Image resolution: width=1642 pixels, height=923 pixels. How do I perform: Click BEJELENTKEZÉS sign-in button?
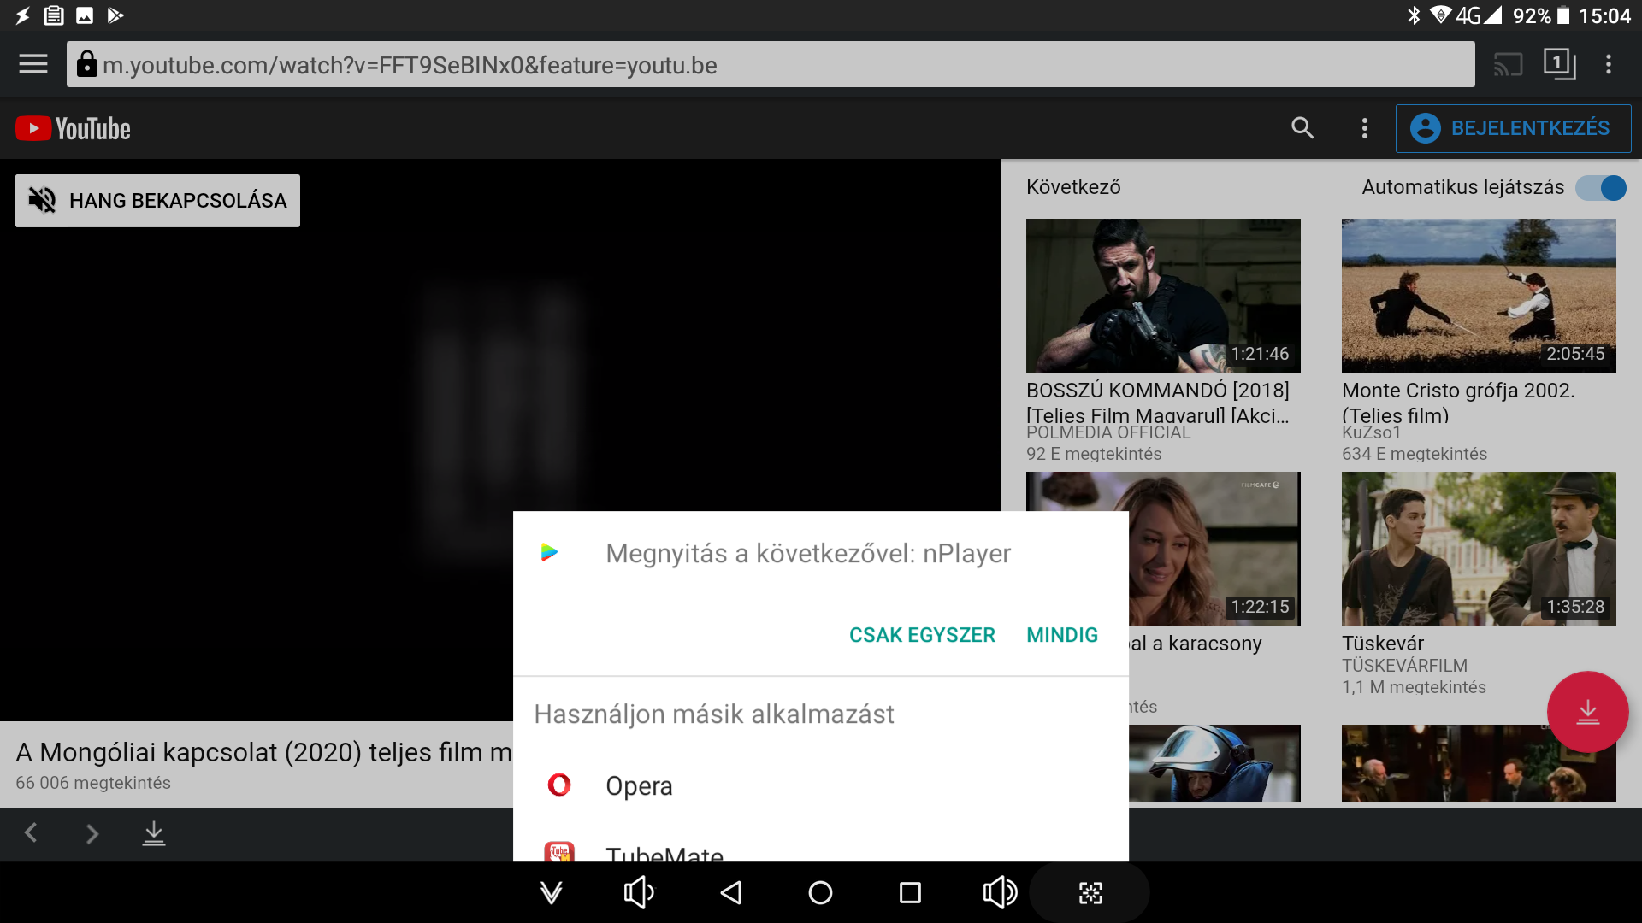[x=1513, y=128]
